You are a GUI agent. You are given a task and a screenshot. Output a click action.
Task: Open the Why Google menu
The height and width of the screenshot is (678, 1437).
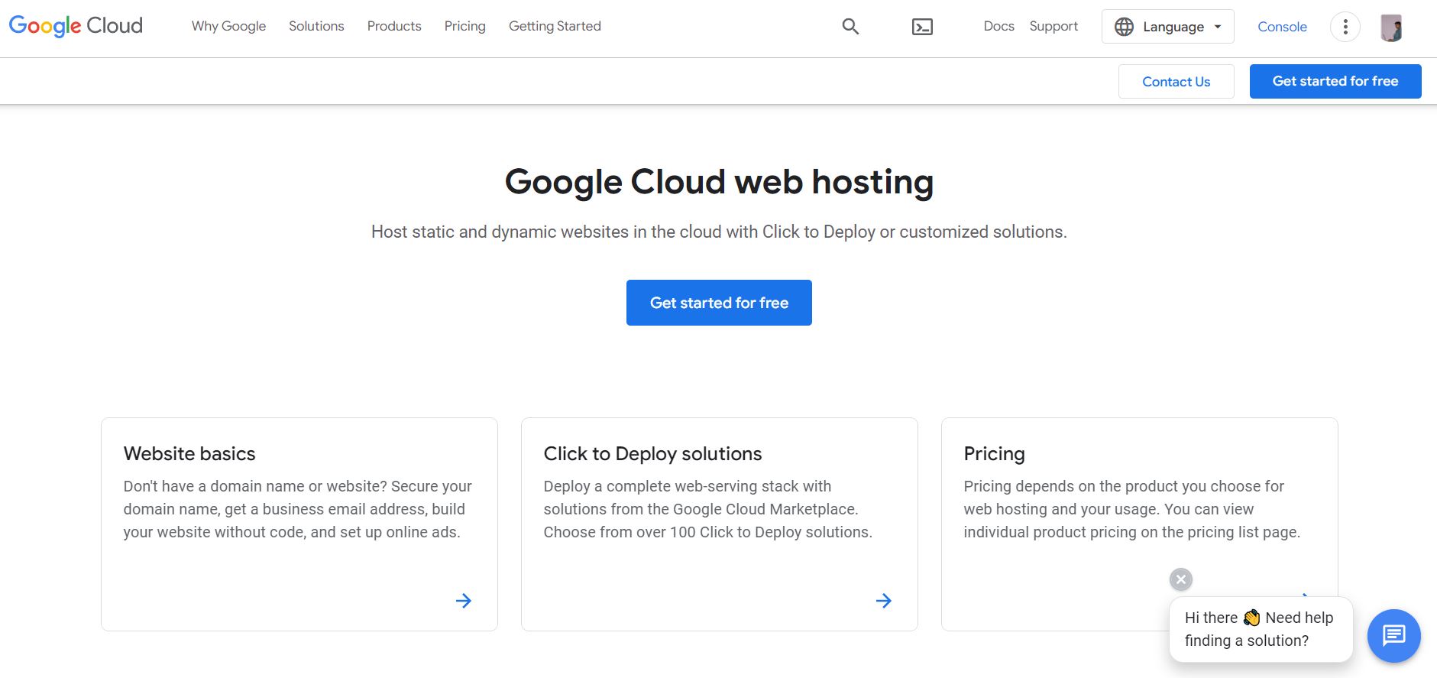pyautogui.click(x=228, y=26)
